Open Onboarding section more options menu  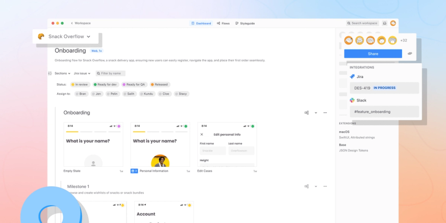[x=325, y=113]
